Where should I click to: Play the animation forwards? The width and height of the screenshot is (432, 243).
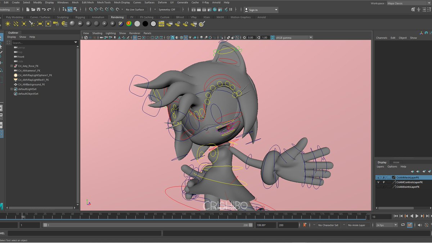(417, 216)
